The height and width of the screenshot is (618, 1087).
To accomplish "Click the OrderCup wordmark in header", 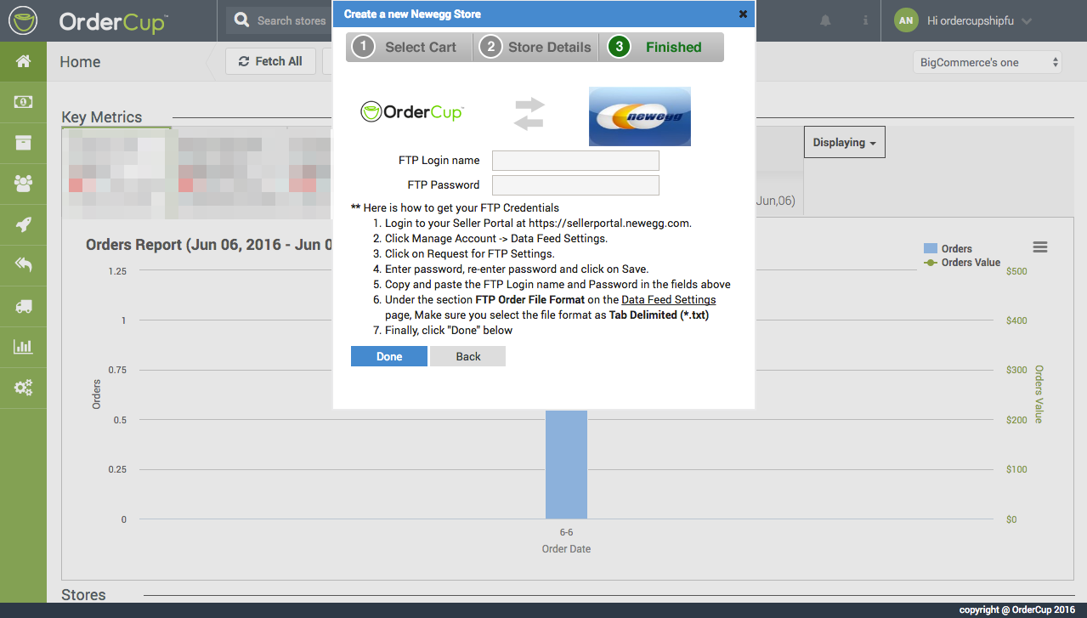I will (x=111, y=21).
